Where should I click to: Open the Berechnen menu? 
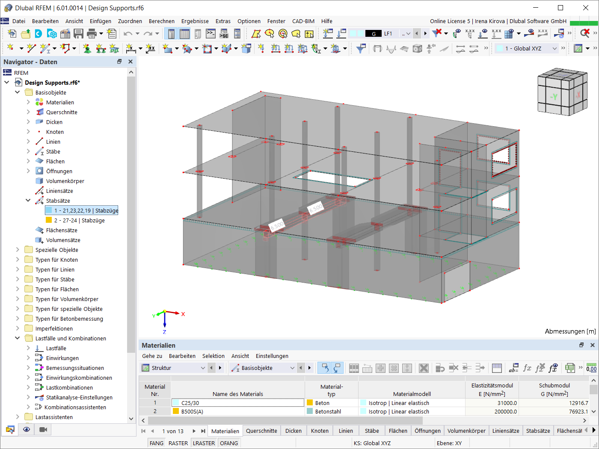pyautogui.click(x=162, y=21)
